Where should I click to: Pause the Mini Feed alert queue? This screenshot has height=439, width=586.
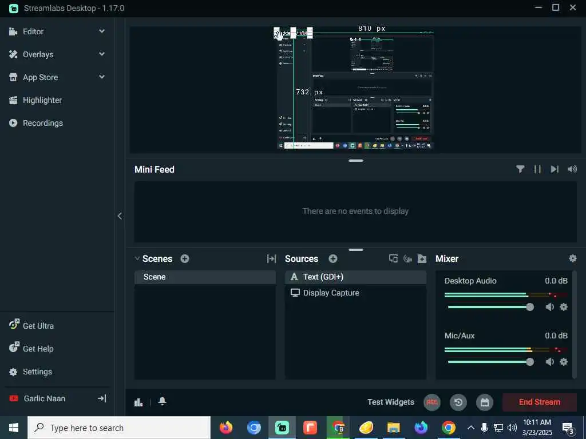click(x=537, y=169)
